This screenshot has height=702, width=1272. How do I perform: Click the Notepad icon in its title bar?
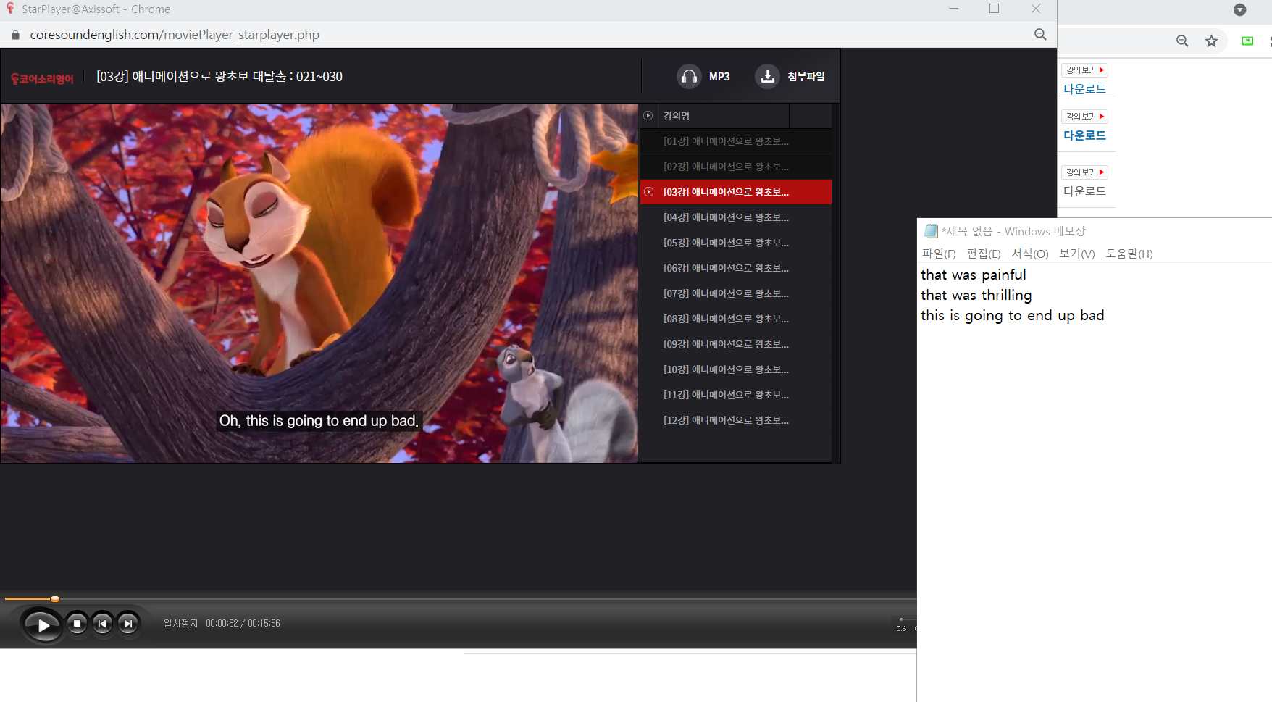pyautogui.click(x=931, y=231)
